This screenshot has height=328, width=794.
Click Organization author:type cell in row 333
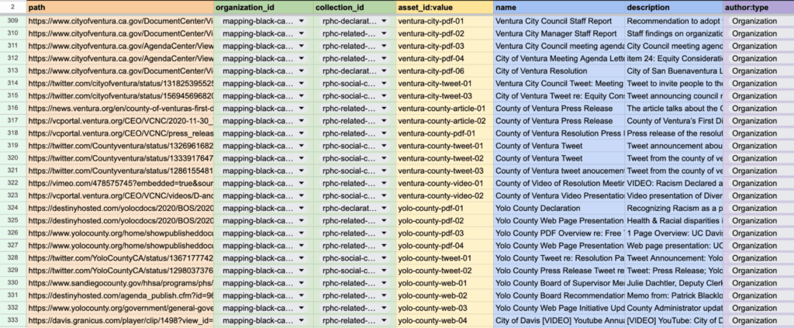[x=758, y=320]
